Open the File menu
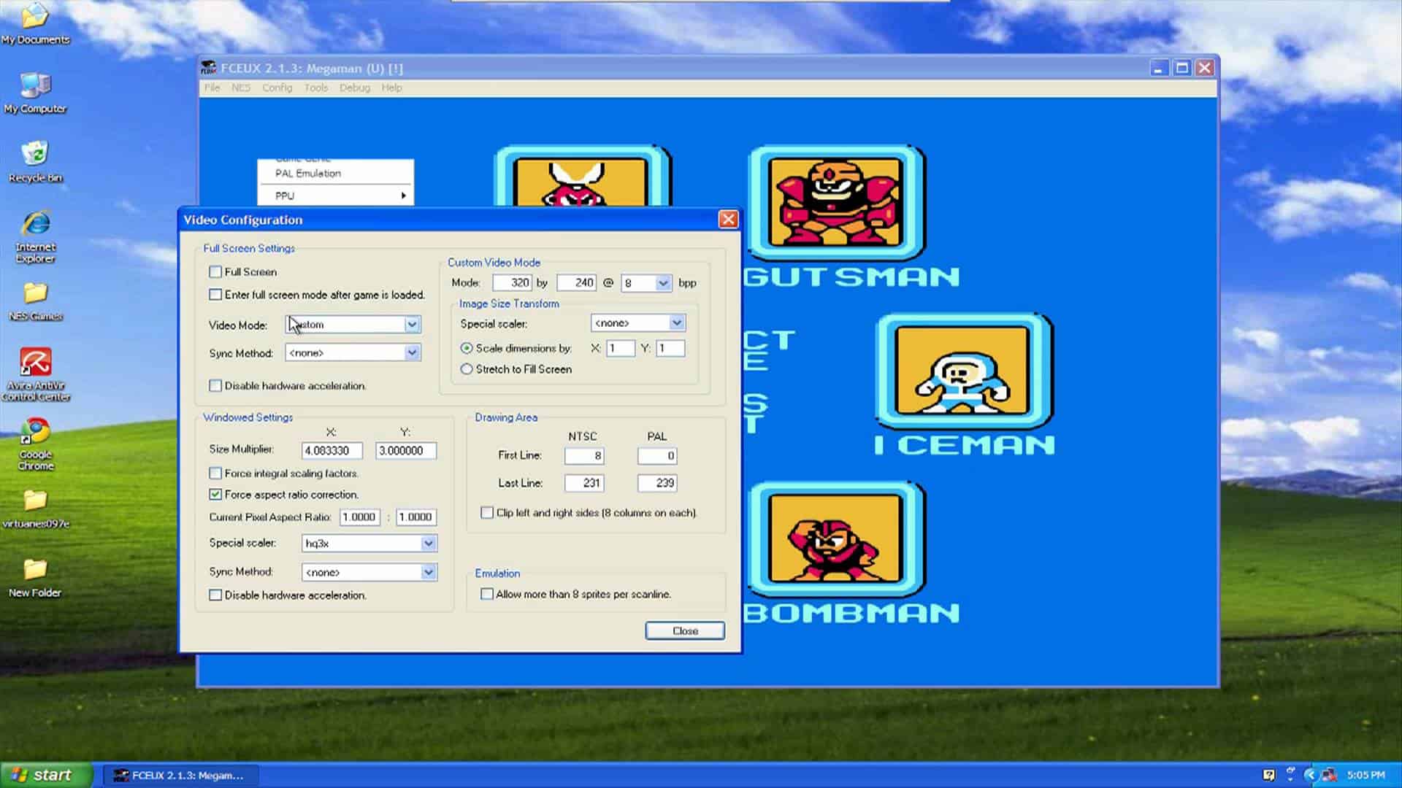 click(212, 88)
